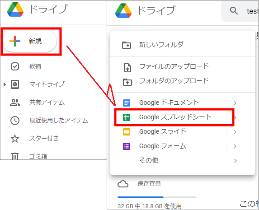This screenshot has height=210, width=259.
Task: Click the Drive logo in right panel
Action: point(123,10)
